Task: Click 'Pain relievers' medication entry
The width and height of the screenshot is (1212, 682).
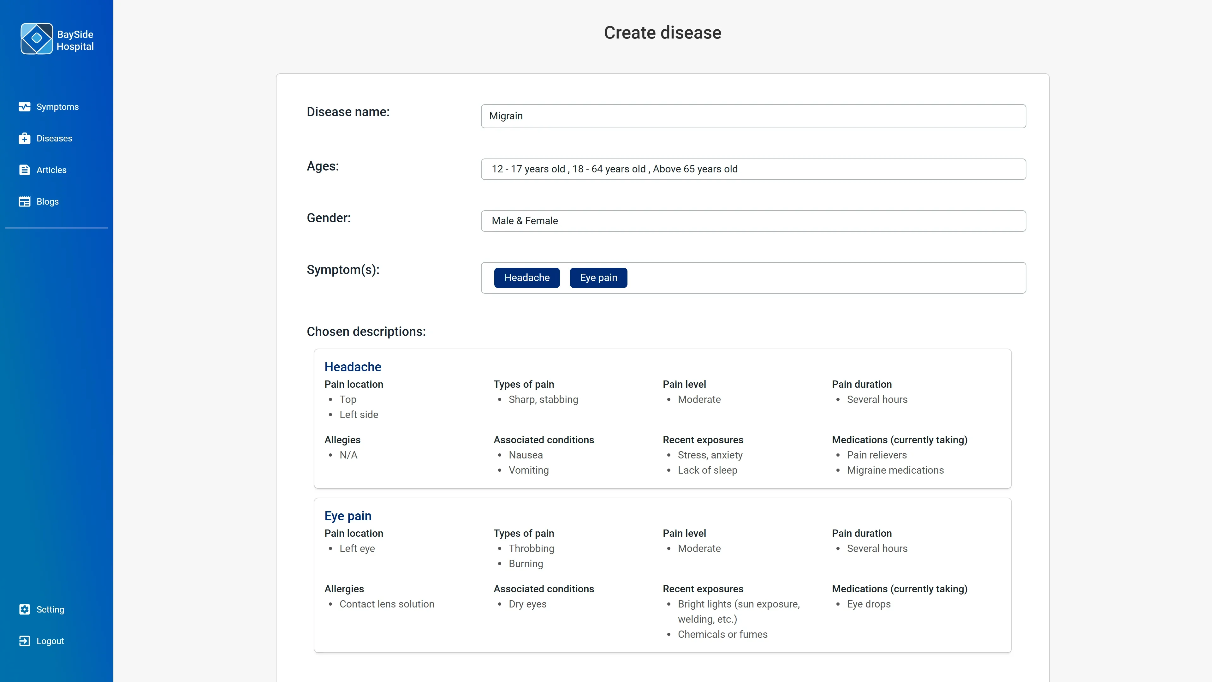Action: 877,455
